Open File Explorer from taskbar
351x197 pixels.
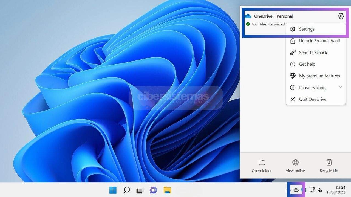(x=167, y=190)
